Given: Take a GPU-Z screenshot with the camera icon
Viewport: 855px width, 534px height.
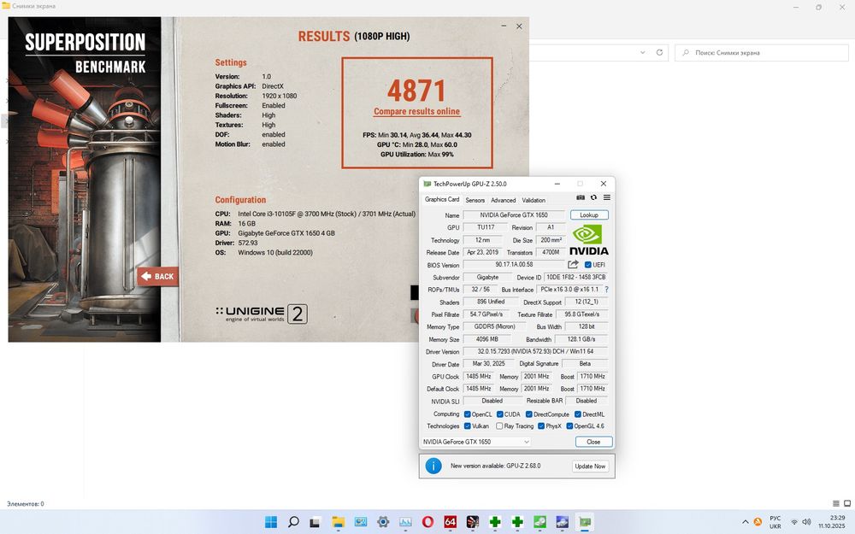Looking at the screenshot, I should point(581,198).
